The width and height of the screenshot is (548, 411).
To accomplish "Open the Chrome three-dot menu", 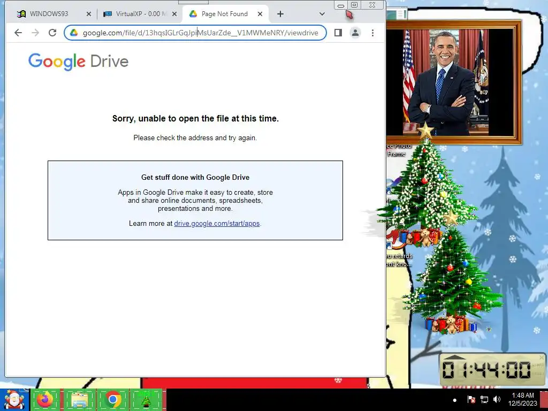I will [x=372, y=33].
